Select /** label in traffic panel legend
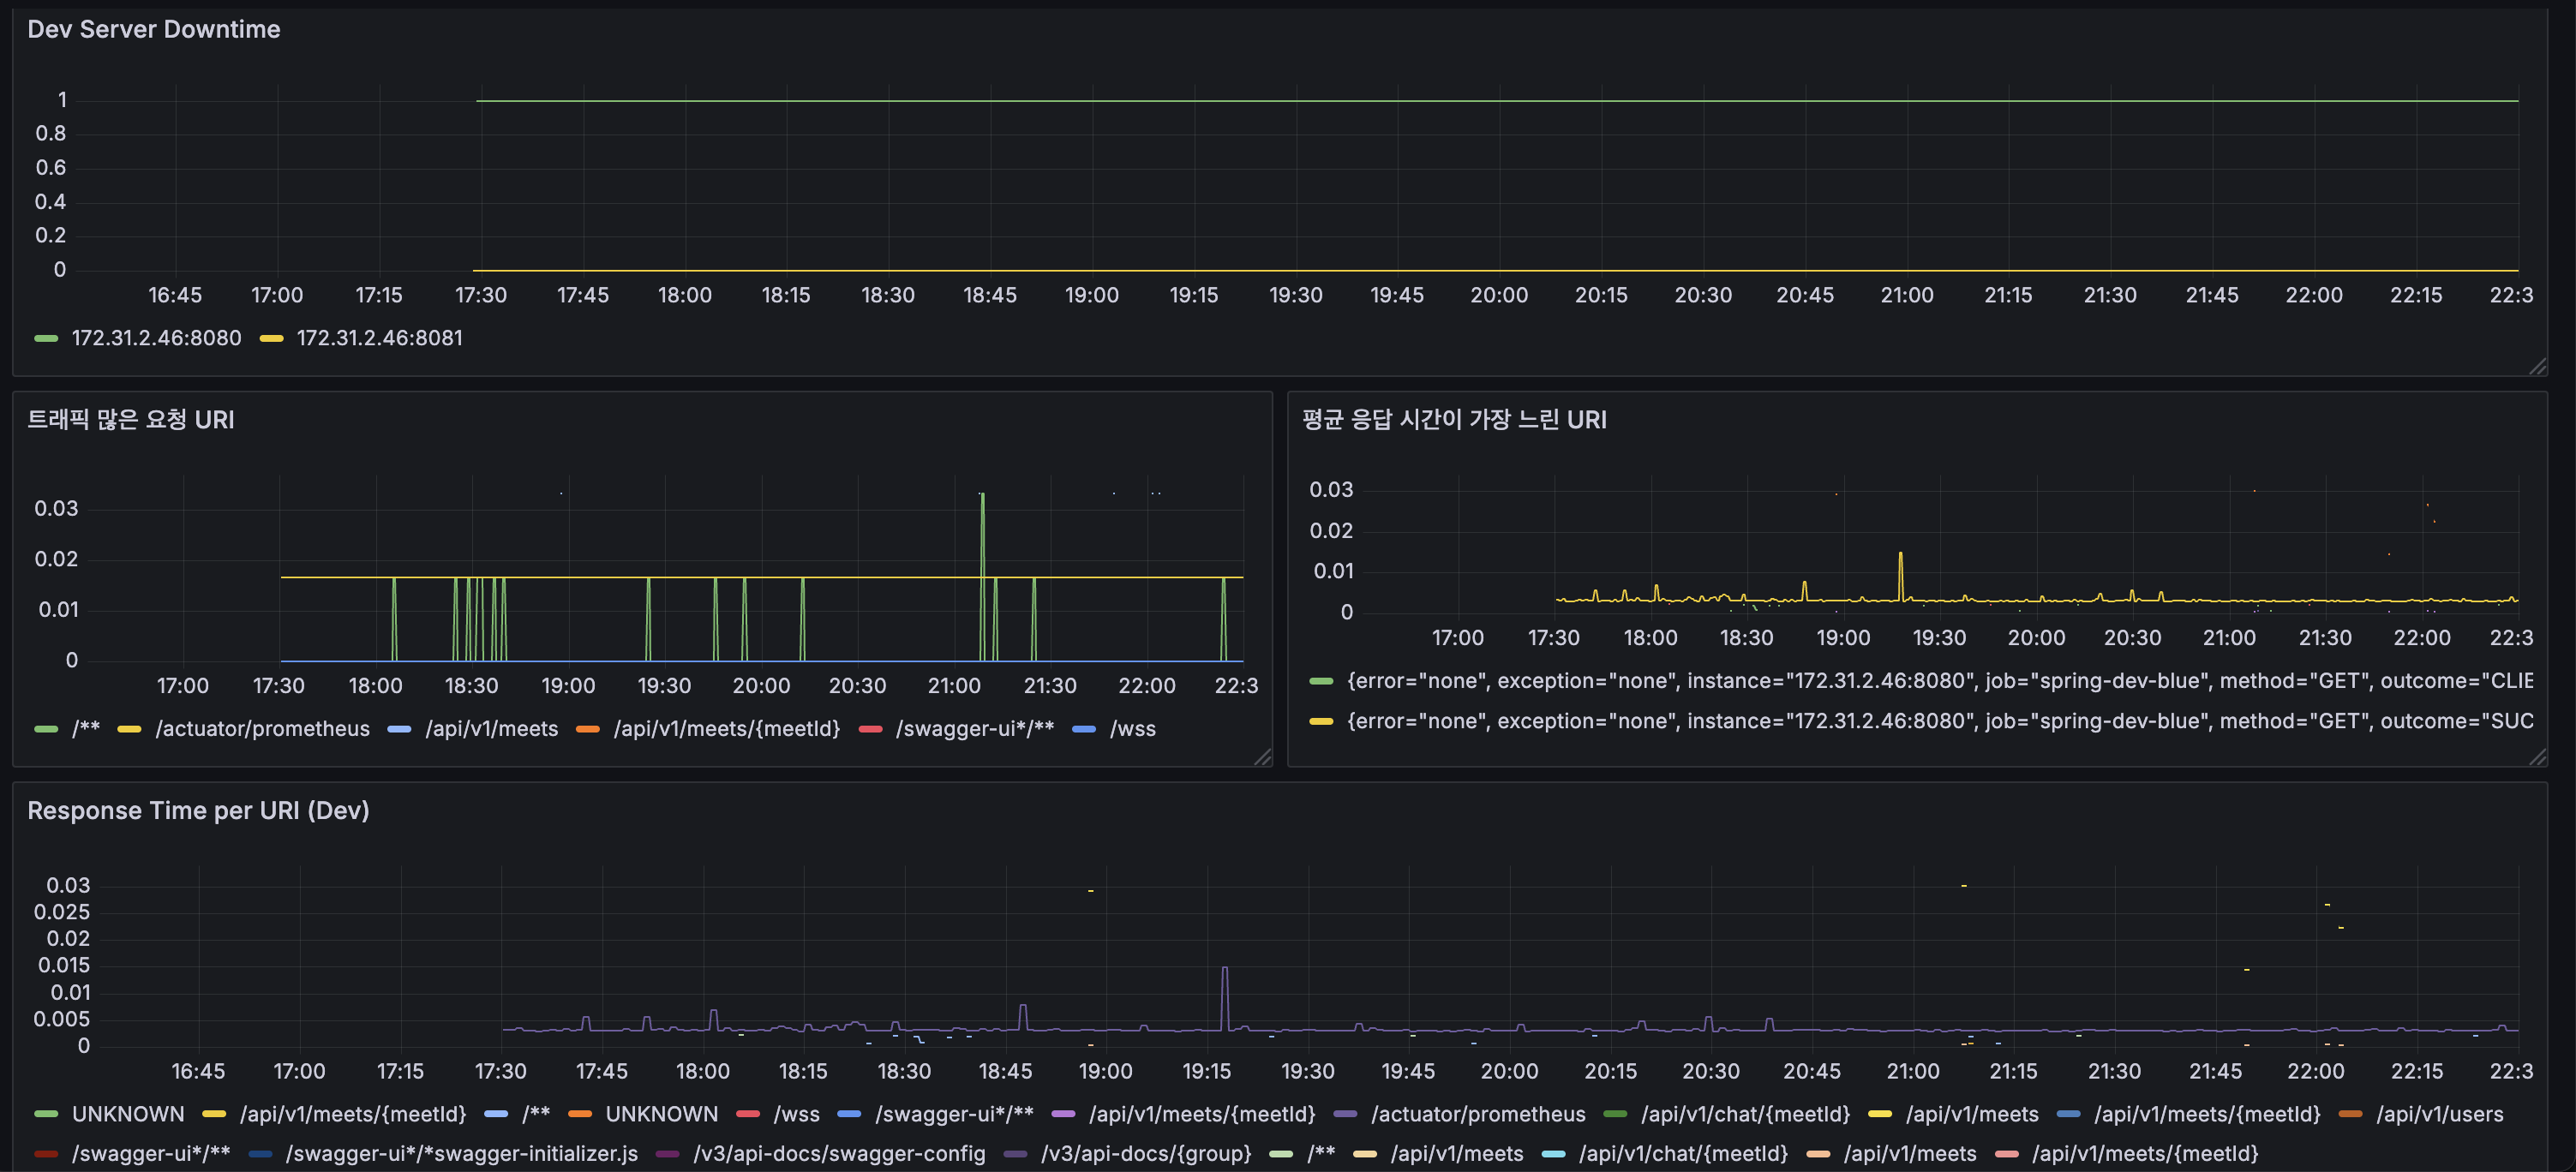2576x1172 pixels. (x=86, y=729)
